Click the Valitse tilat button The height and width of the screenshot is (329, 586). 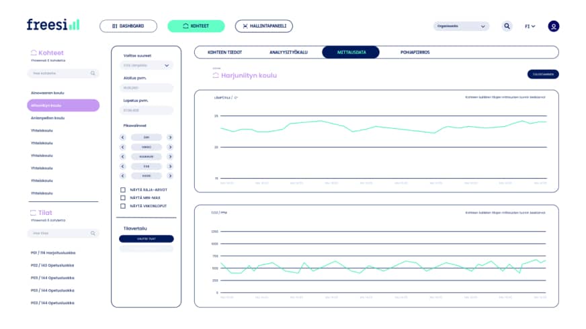[146, 238]
